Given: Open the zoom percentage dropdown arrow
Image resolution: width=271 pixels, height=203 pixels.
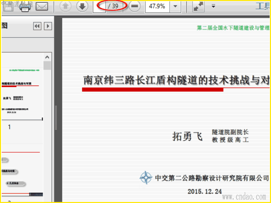Looking at the screenshot, I should [x=175, y=6].
